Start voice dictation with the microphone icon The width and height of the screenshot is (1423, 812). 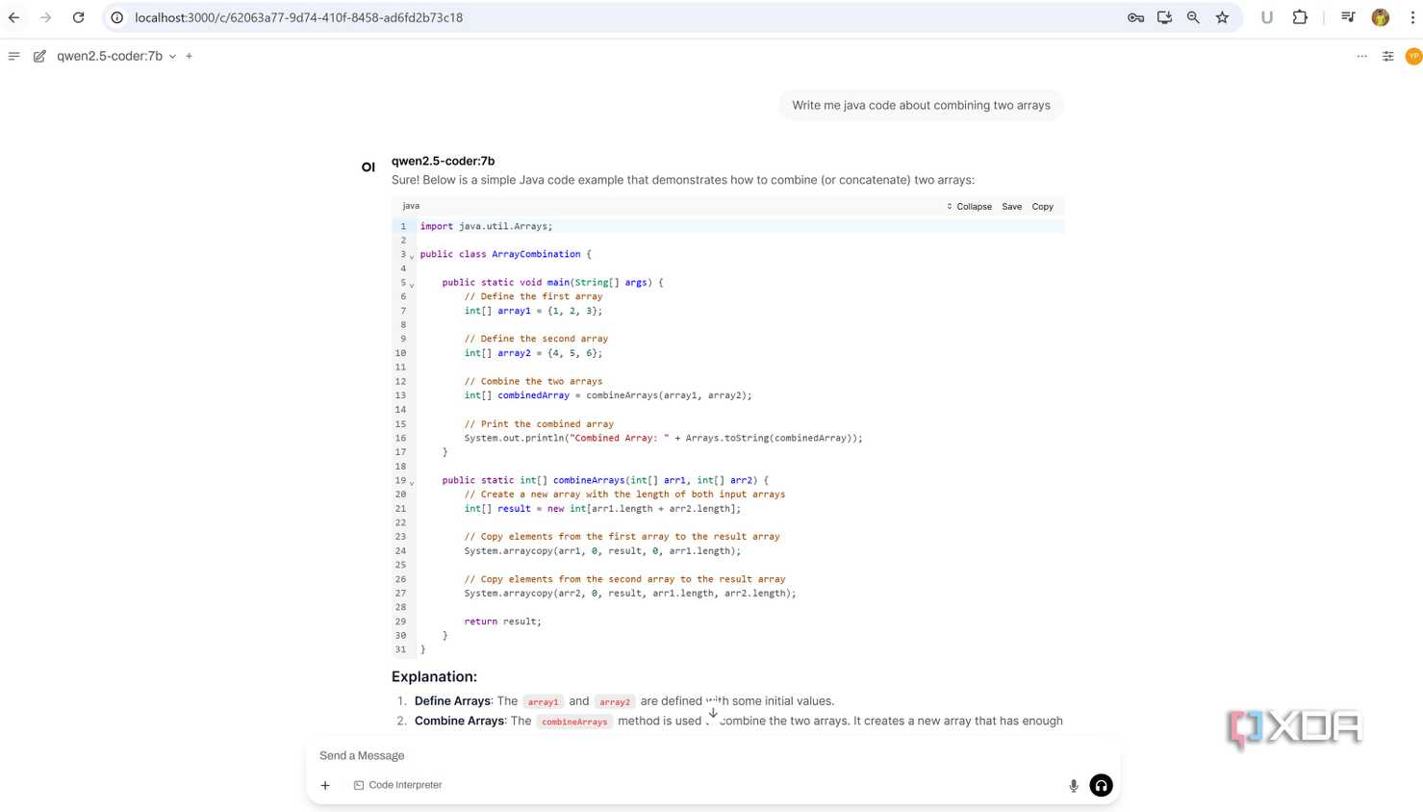coord(1074,786)
